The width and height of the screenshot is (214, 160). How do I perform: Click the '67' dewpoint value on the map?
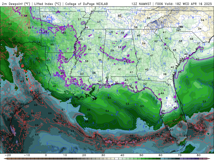point(41,99)
